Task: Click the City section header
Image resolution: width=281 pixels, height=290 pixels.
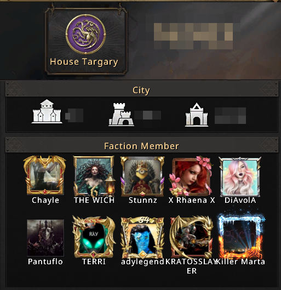Action: point(142,90)
